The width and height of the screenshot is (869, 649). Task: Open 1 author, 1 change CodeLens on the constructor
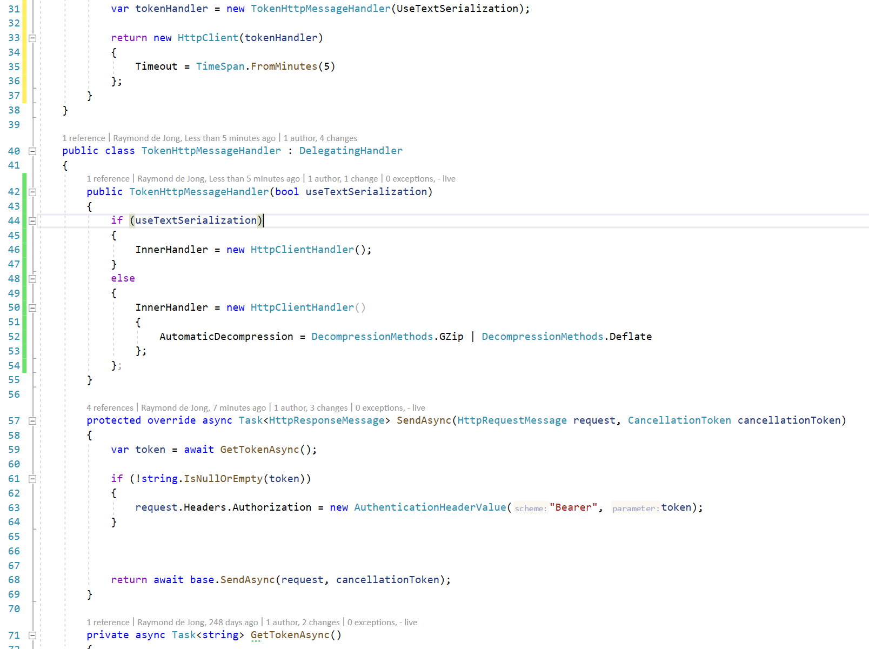point(343,178)
